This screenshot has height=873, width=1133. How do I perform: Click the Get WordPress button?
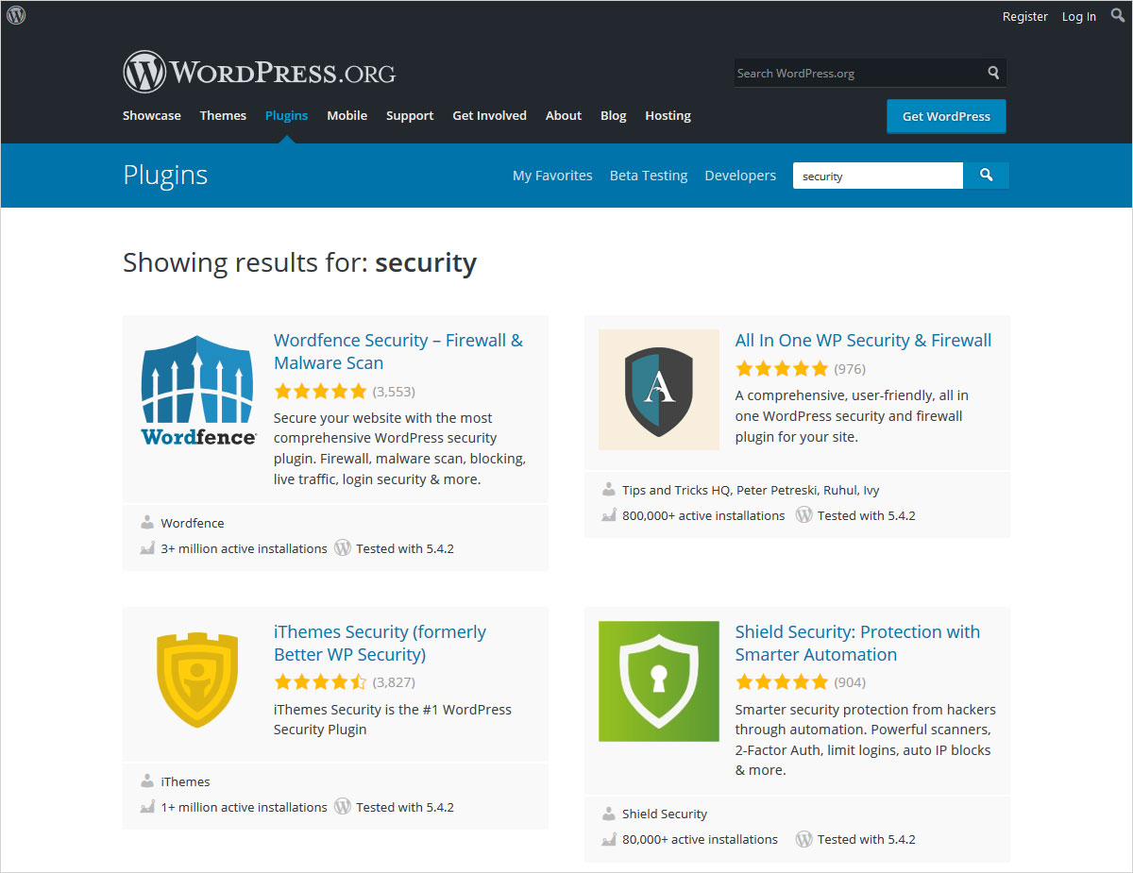946,116
